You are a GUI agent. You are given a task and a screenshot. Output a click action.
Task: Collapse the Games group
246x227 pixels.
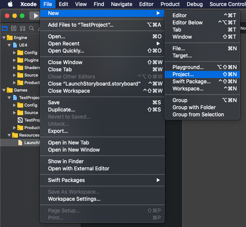coord(4,90)
